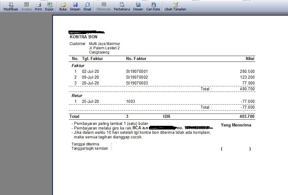
Task: Export the report using Expor
Action: (x=49, y=6)
